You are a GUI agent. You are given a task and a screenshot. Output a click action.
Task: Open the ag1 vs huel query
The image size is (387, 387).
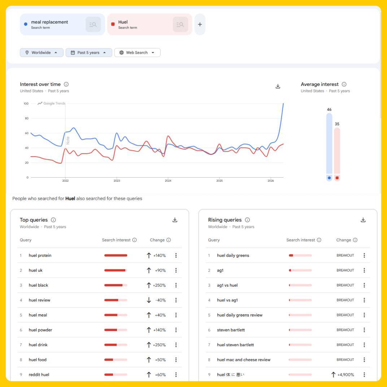click(227, 285)
